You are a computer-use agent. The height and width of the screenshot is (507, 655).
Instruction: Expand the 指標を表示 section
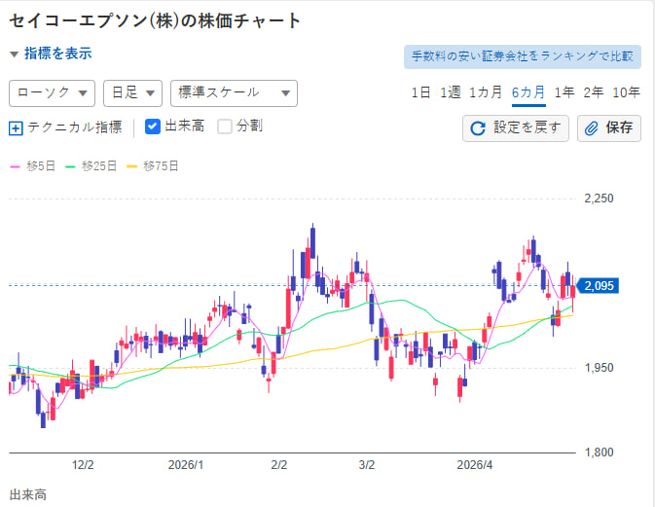click(51, 54)
